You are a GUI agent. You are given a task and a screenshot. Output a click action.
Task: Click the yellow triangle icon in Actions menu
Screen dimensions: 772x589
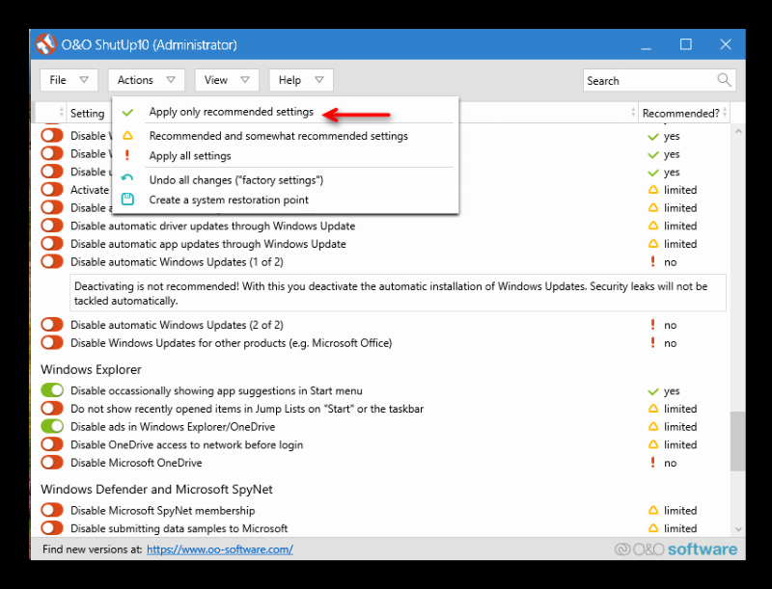(127, 137)
